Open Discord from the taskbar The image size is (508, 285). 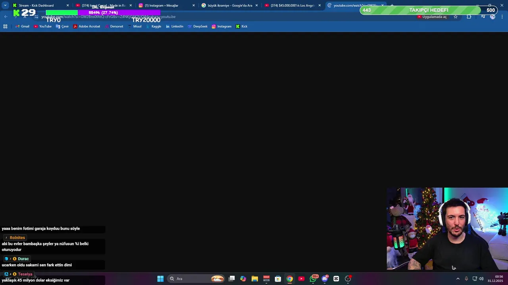point(325,279)
